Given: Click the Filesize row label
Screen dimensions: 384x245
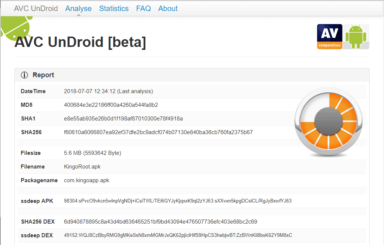Looking at the screenshot, I should (31, 153).
